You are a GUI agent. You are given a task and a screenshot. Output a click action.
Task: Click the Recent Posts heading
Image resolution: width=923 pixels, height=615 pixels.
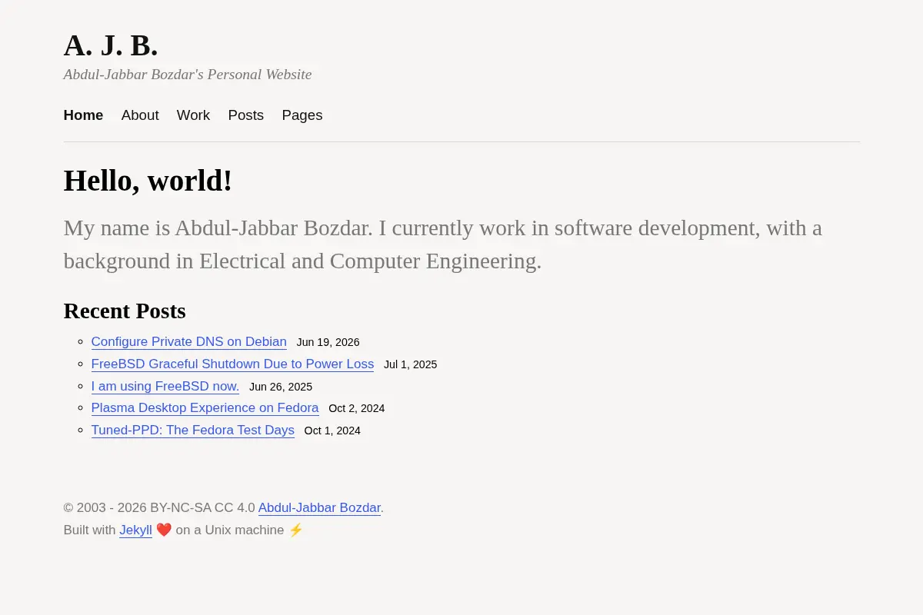coord(125,311)
